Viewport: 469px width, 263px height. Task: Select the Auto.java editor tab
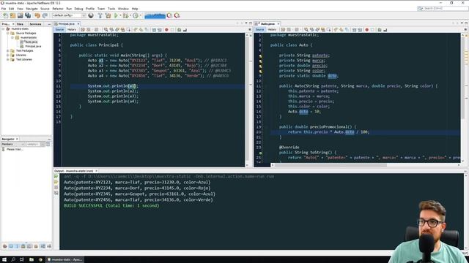(267, 23)
